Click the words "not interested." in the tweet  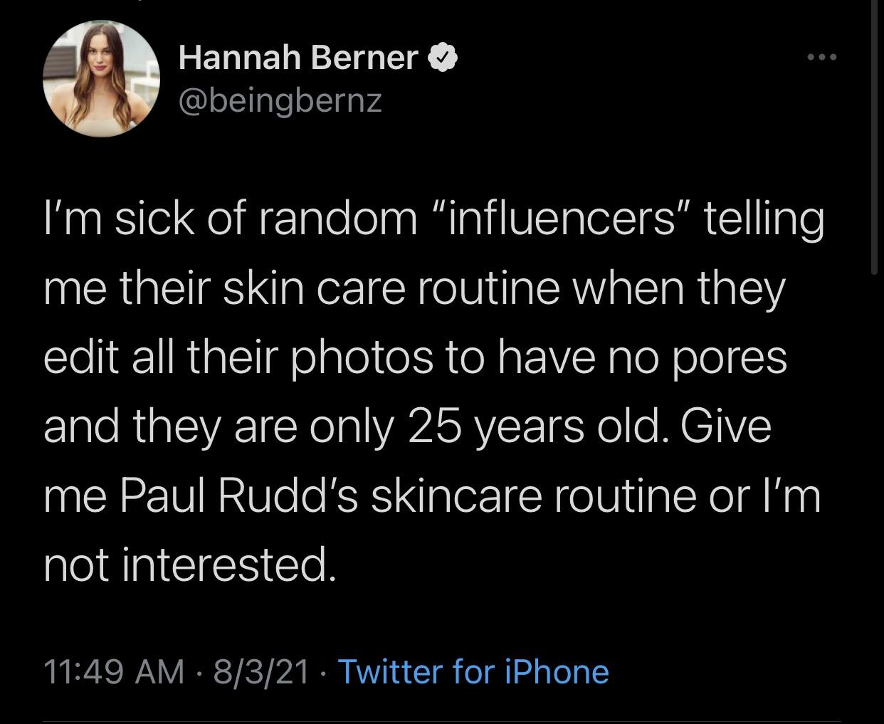coord(188,565)
